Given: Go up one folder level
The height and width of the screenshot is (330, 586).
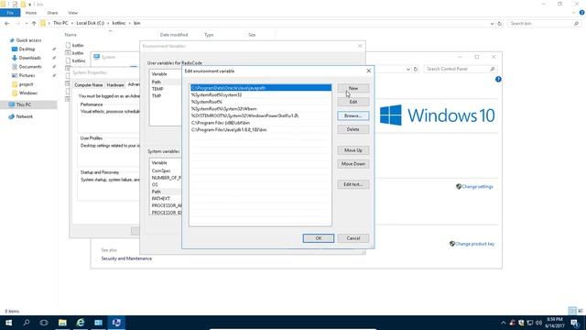Looking at the screenshot, I should 34,23.
